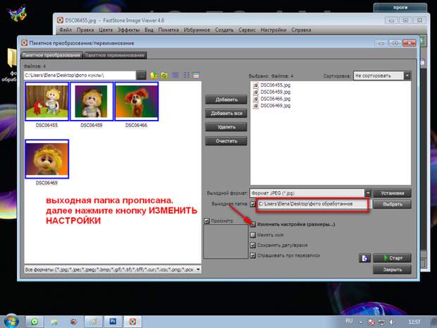
Task: Click the Удалить button
Action: [x=226, y=127]
